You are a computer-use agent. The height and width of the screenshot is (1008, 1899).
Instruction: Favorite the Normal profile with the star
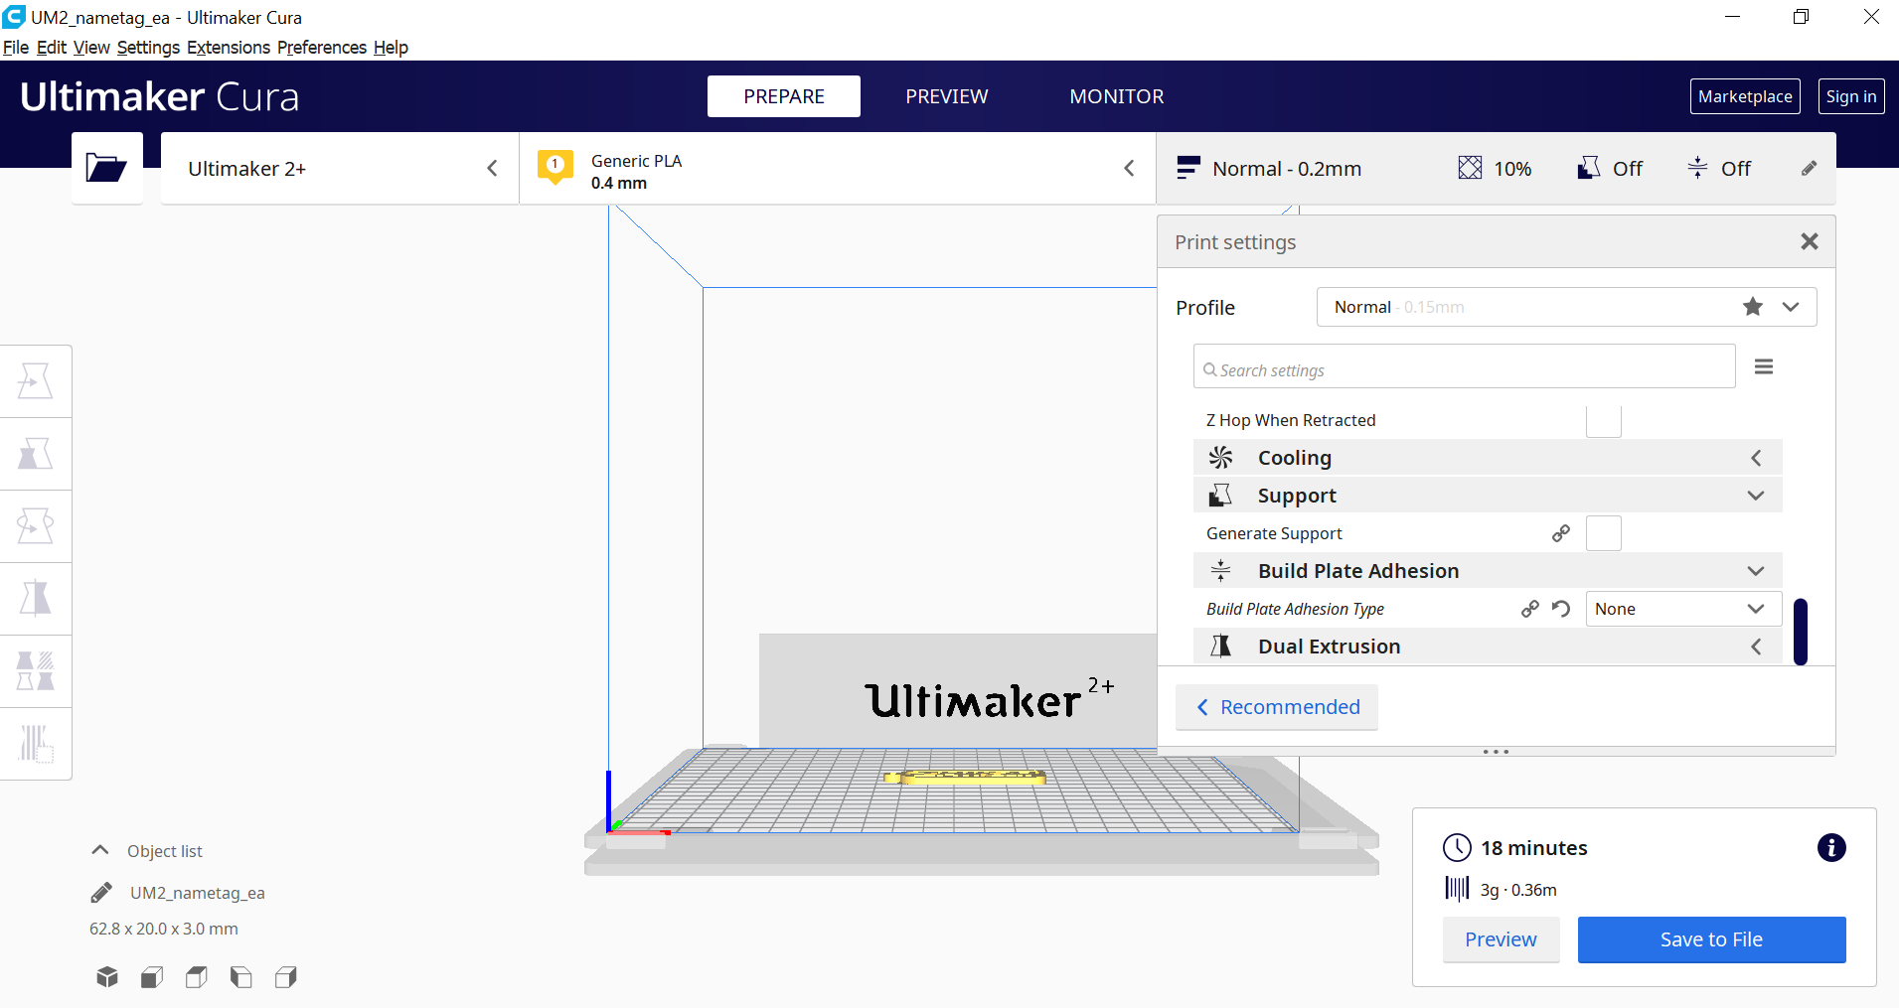click(x=1752, y=307)
